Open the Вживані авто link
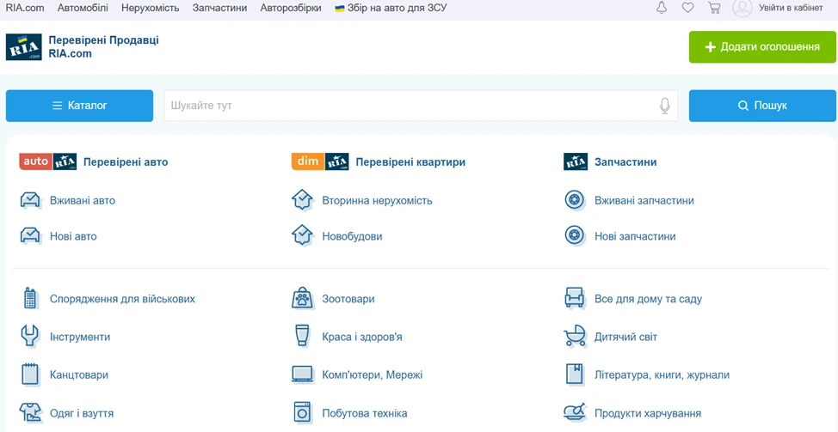 coord(82,200)
